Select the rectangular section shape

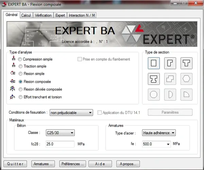pos(154,63)
